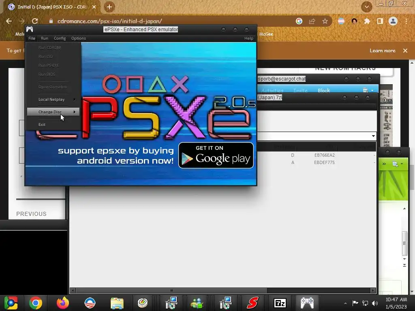Click the horizontal scrollbar left arrow

(x=73, y=290)
